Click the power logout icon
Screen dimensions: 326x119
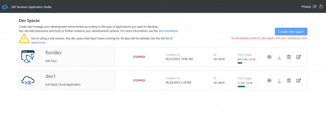coord(321,7)
